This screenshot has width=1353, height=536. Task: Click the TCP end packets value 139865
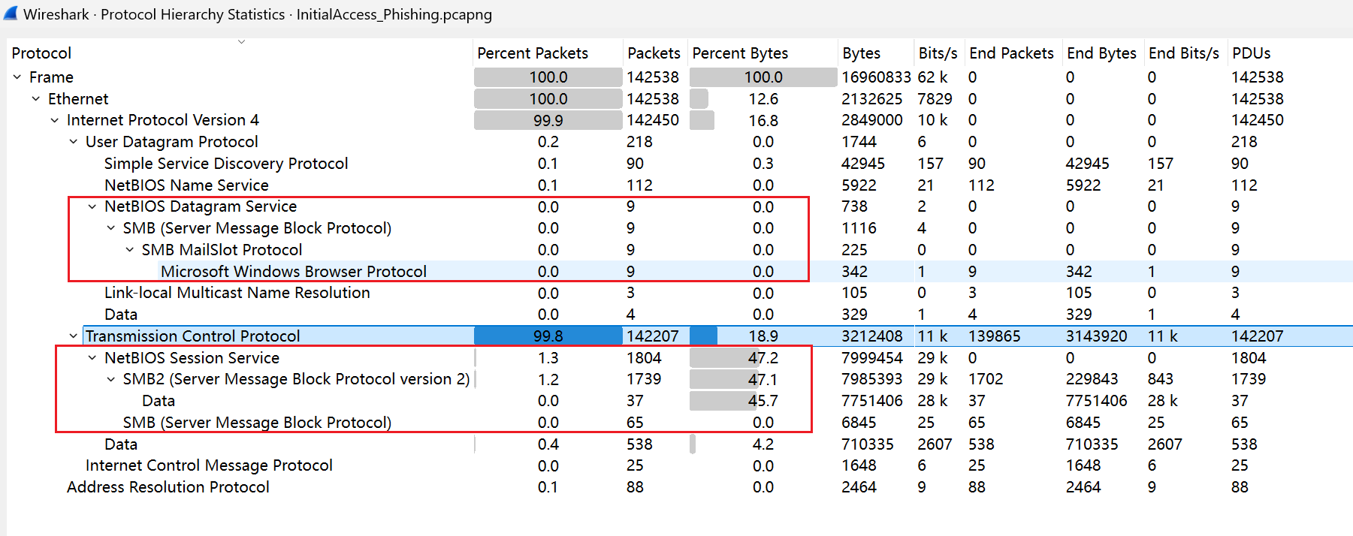(x=994, y=336)
